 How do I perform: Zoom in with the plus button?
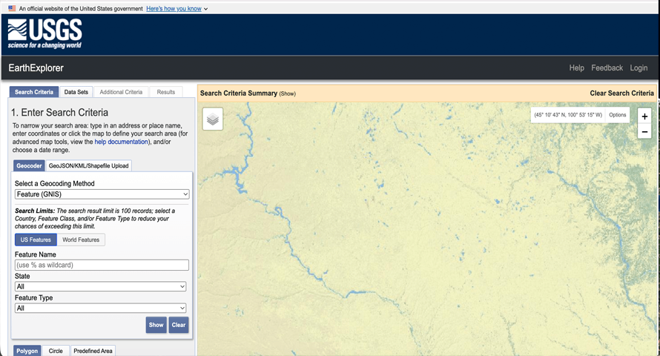644,116
